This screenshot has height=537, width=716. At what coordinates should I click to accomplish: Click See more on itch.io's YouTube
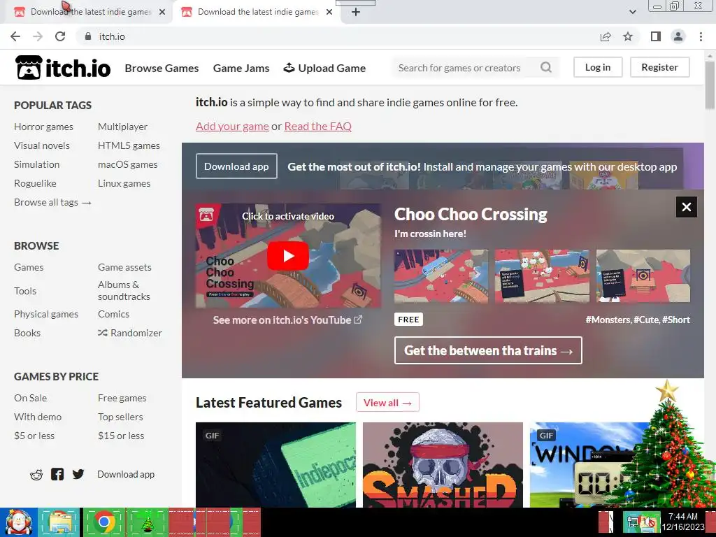pyautogui.click(x=287, y=320)
